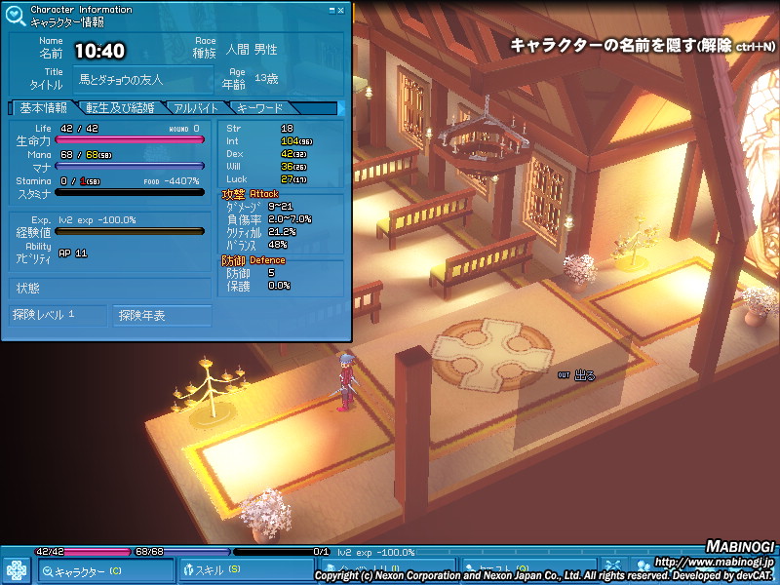
Task: Open the キーワード tab
Action: pos(259,108)
